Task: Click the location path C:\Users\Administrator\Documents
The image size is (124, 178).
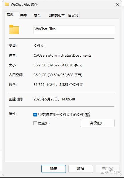Action: coord(62,56)
